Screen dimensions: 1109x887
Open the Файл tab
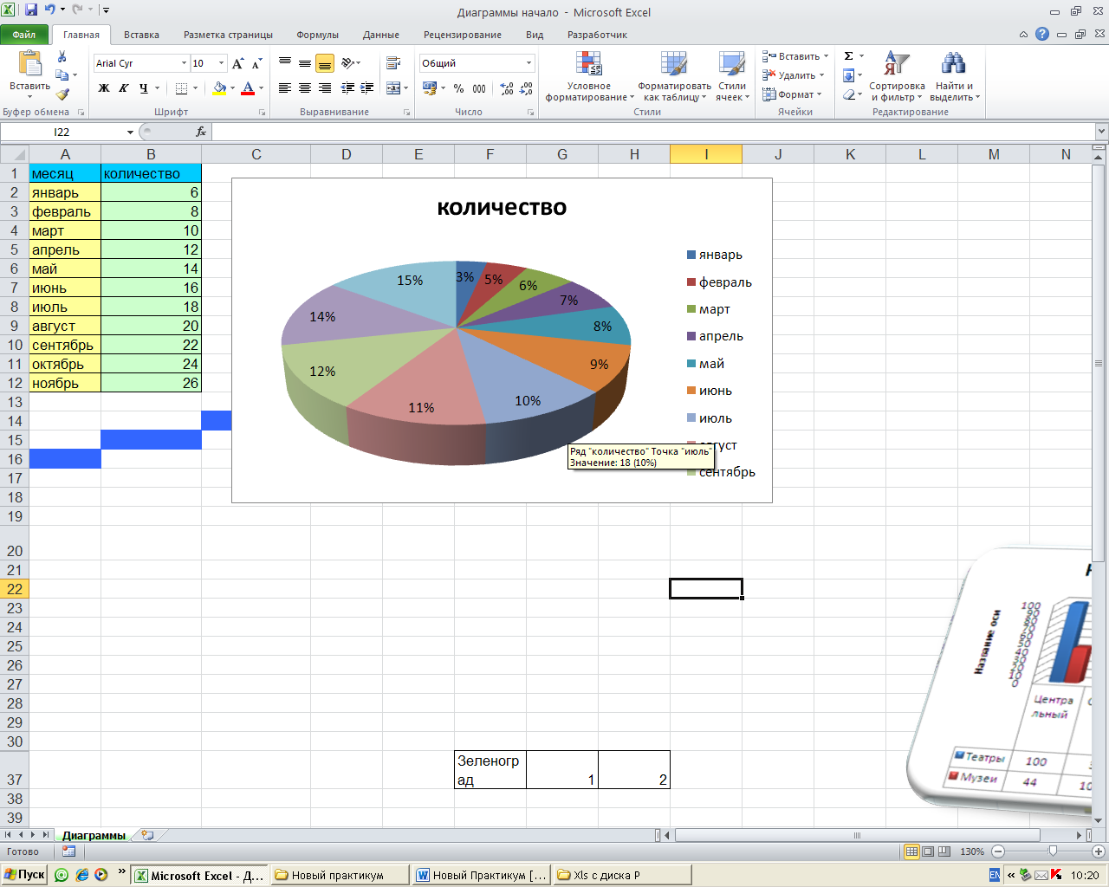tap(24, 35)
